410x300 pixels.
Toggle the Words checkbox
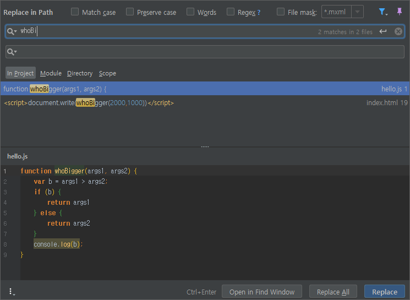[x=190, y=12]
